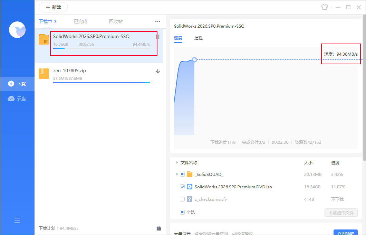366x235 pixels.
Task: Click the 3.42% progress value
Action: click(x=337, y=174)
